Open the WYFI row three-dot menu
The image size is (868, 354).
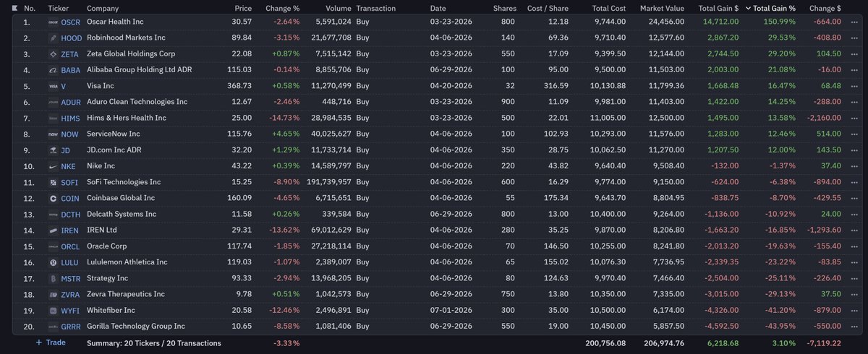pyautogui.click(x=856, y=311)
